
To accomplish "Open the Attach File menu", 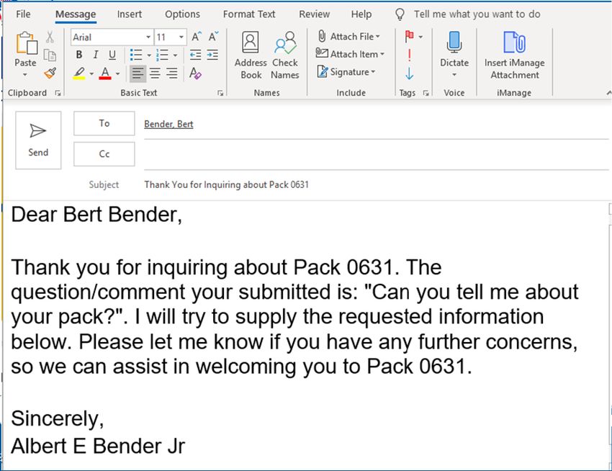I will [x=349, y=36].
